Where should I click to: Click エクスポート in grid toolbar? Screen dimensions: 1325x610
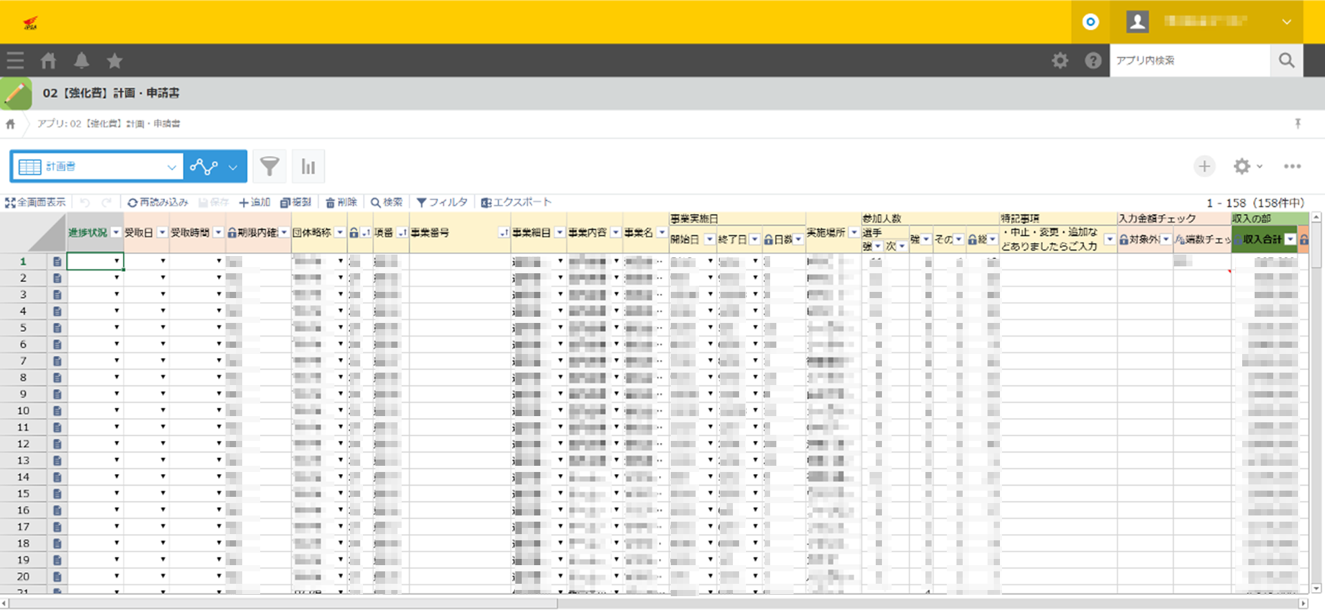516,202
